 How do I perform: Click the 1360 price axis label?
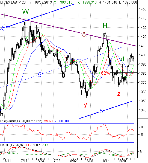point(143,92)
